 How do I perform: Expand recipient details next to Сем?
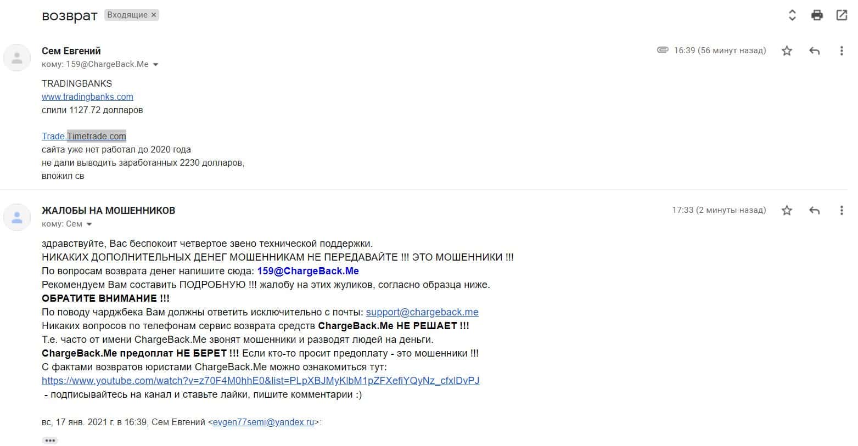[x=89, y=224]
